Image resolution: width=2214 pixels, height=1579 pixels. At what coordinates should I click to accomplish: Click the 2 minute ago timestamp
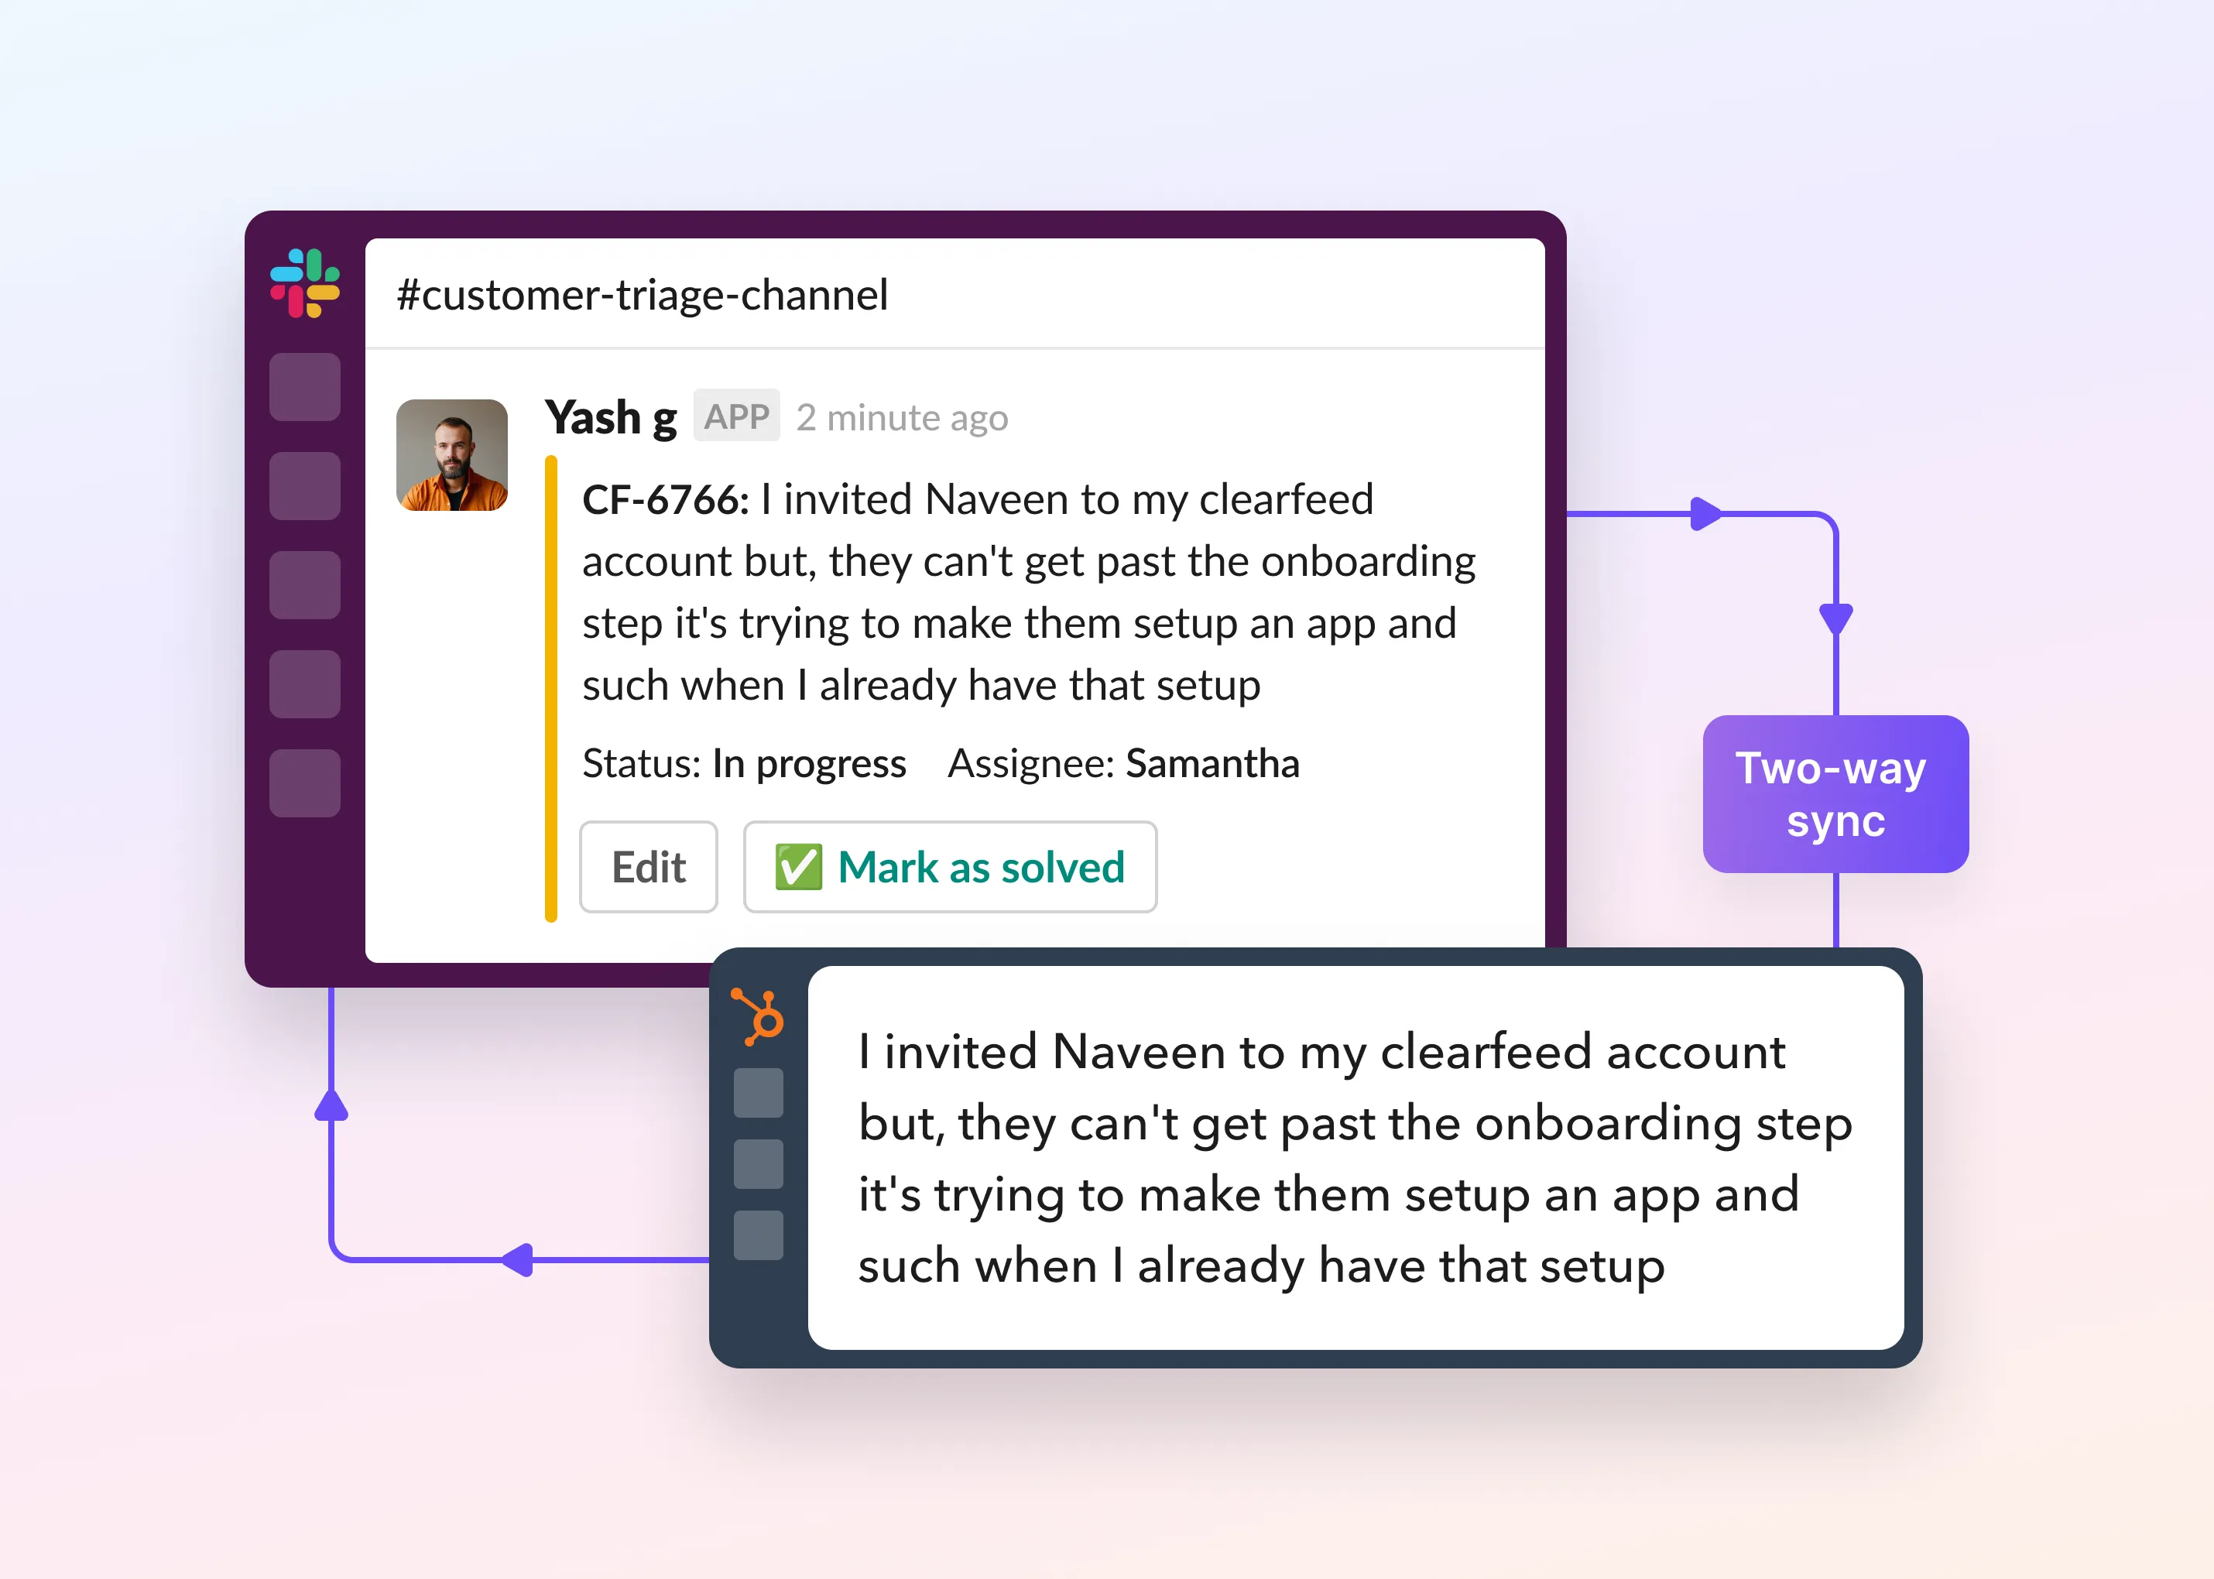(x=903, y=418)
